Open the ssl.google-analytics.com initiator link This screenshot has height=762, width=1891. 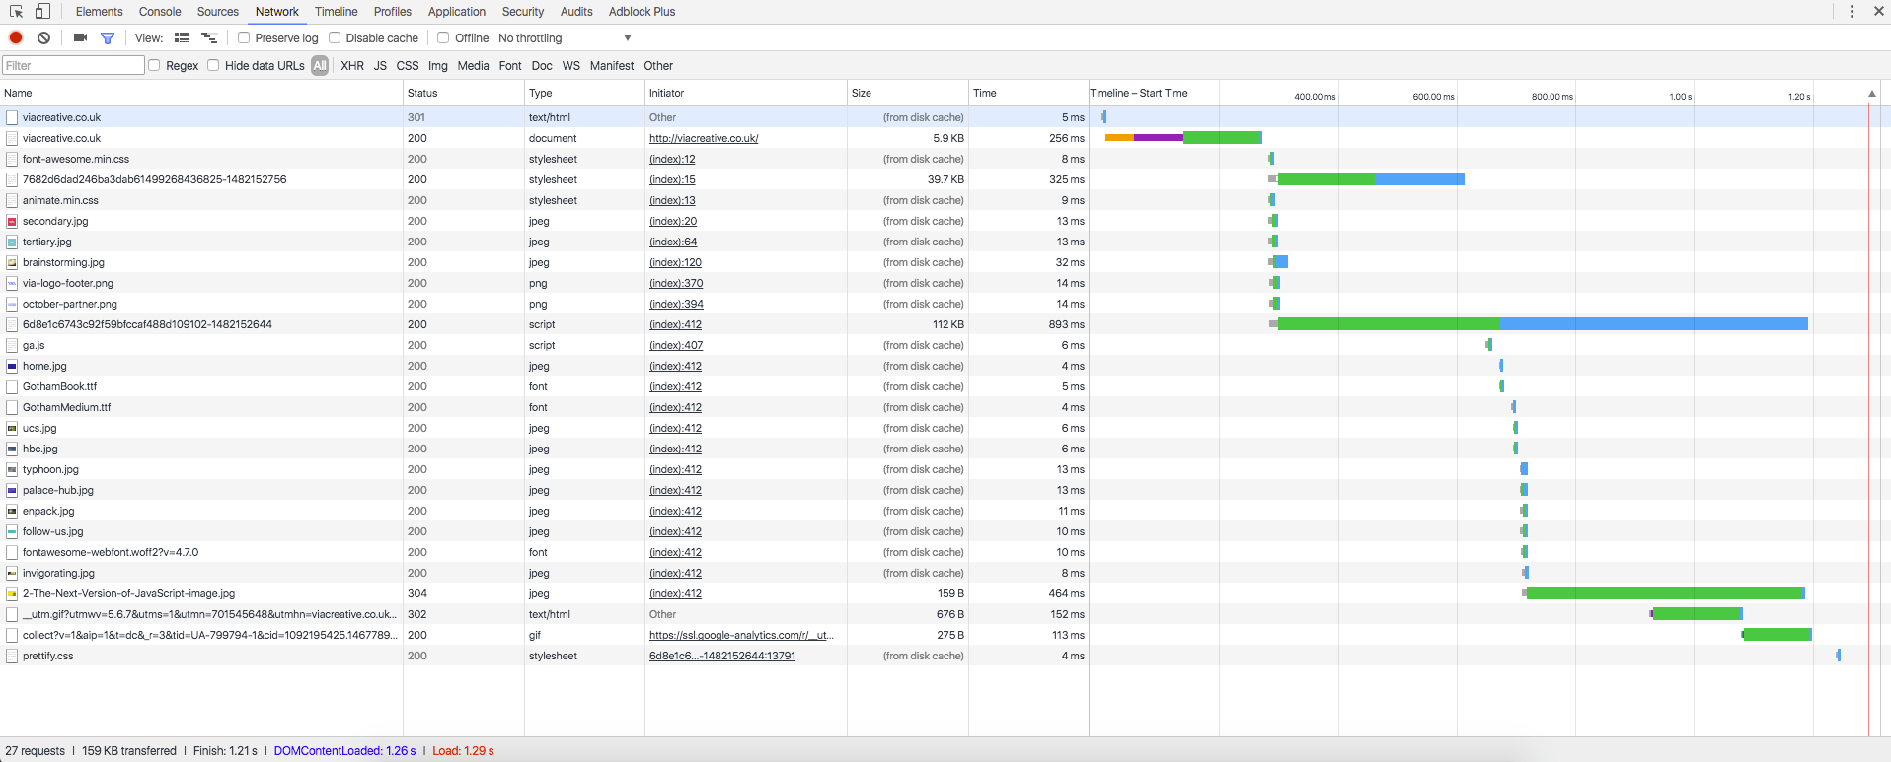[741, 635]
